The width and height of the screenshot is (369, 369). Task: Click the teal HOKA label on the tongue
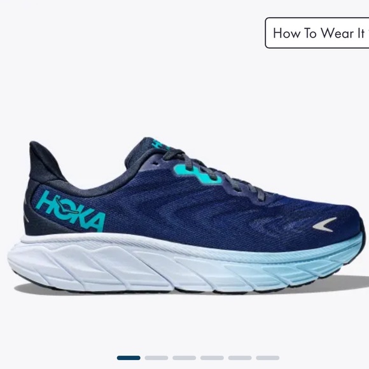[160, 144]
